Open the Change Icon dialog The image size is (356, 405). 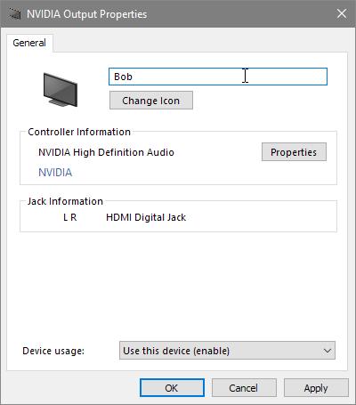[151, 101]
